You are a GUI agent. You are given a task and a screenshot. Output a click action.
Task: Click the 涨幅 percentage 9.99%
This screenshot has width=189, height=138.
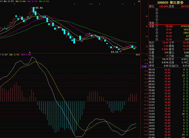(165, 49)
